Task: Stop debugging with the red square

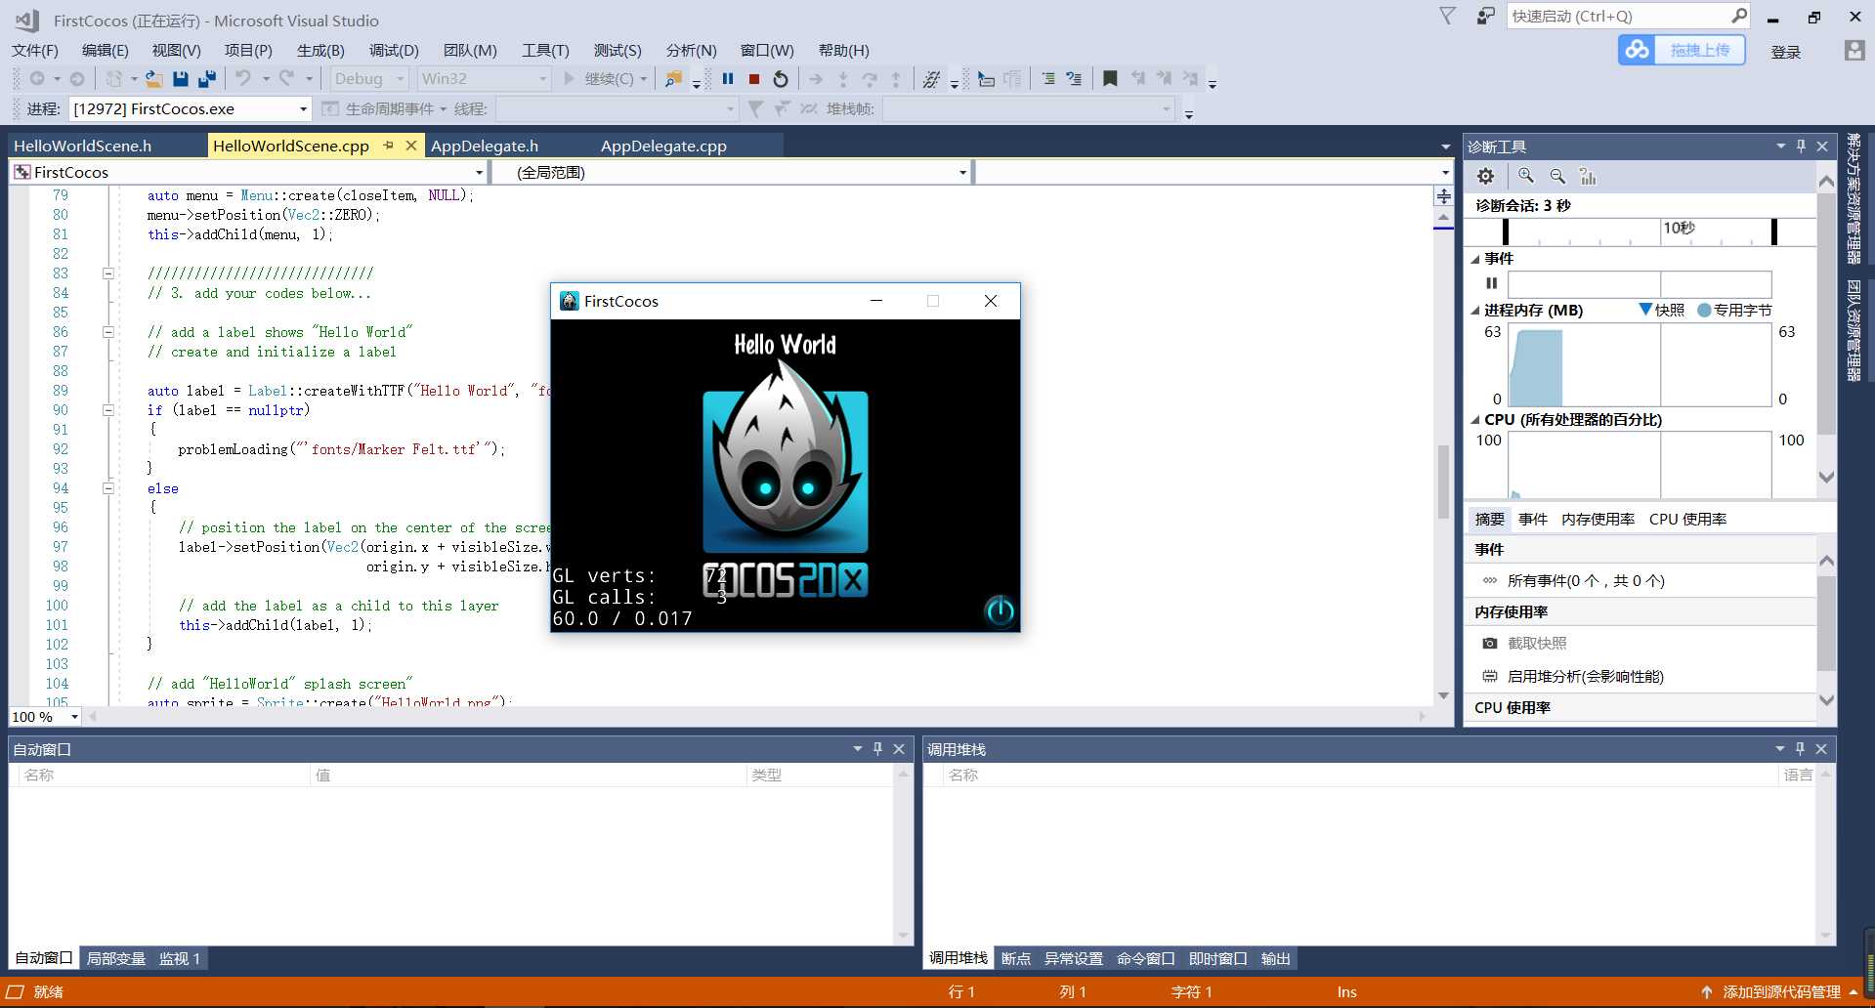Action: click(754, 79)
